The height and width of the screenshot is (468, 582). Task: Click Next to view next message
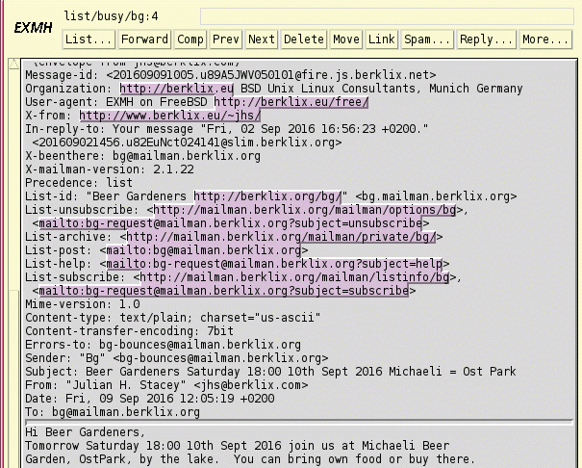click(261, 39)
